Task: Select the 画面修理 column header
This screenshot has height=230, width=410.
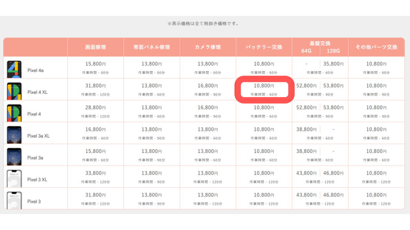Action: [95, 47]
